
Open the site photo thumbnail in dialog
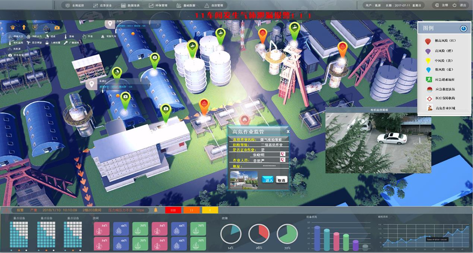tap(244, 180)
